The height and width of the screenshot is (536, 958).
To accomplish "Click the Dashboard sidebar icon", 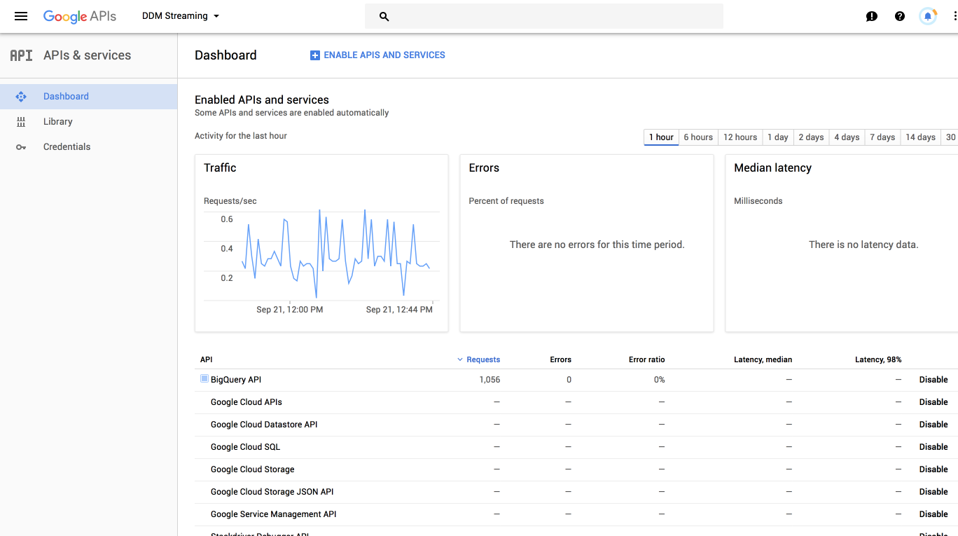I will (x=21, y=97).
